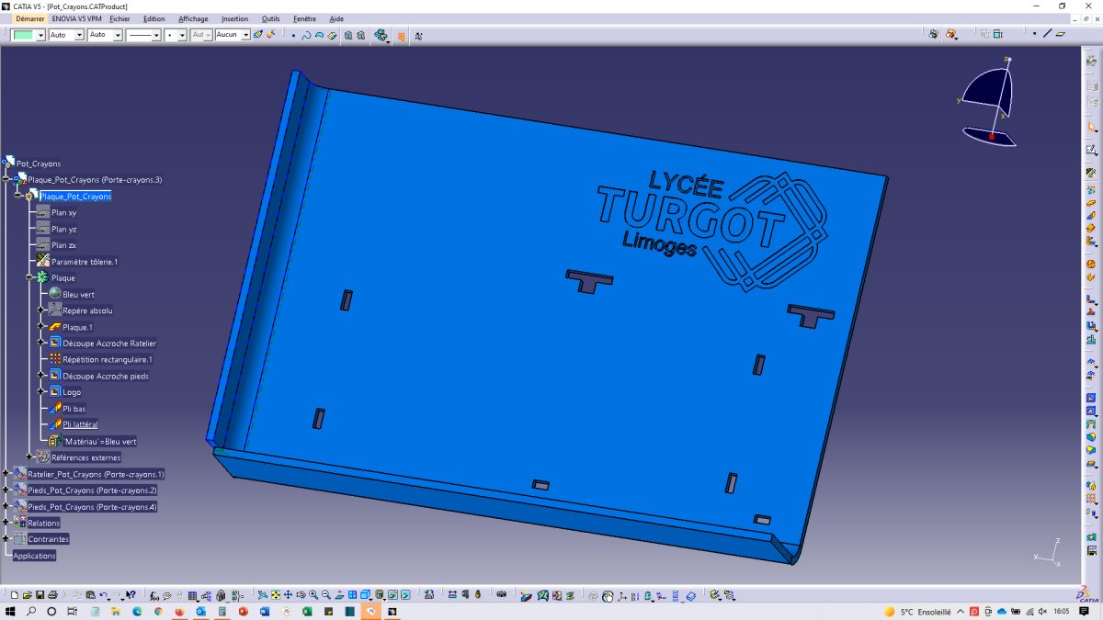Screen dimensions: 1103x620
Task: Click the Point tool in top toolbar
Action: point(293,35)
